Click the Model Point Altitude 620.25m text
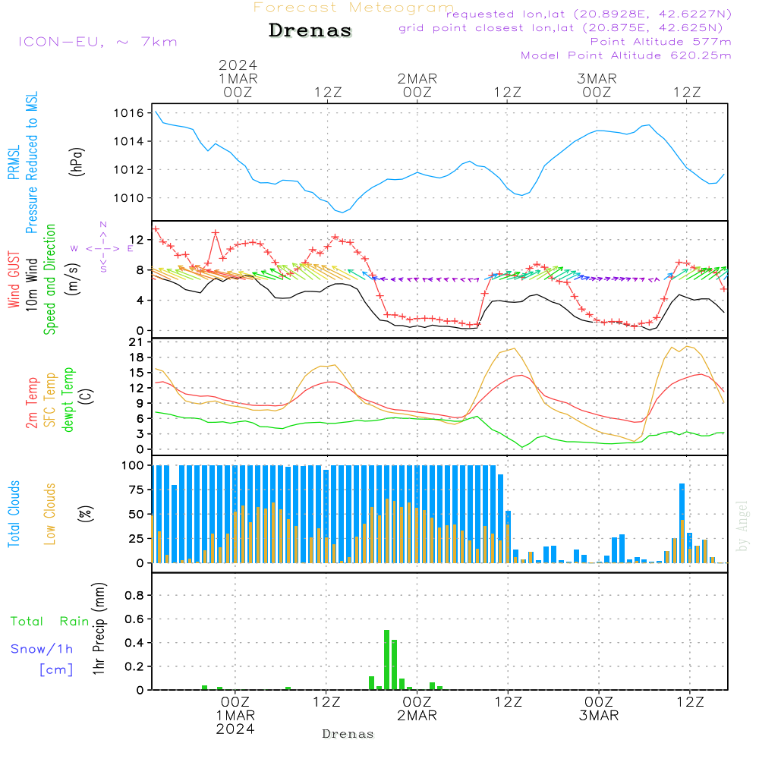Screen dimensions: 759x759 (x=625, y=55)
